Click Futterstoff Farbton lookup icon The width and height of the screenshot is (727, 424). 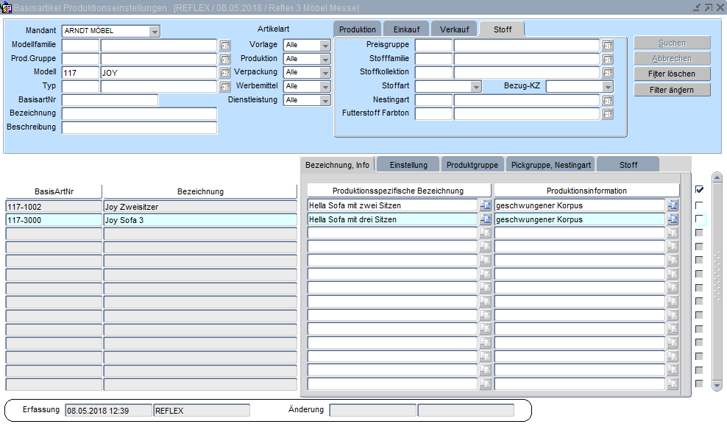607,114
